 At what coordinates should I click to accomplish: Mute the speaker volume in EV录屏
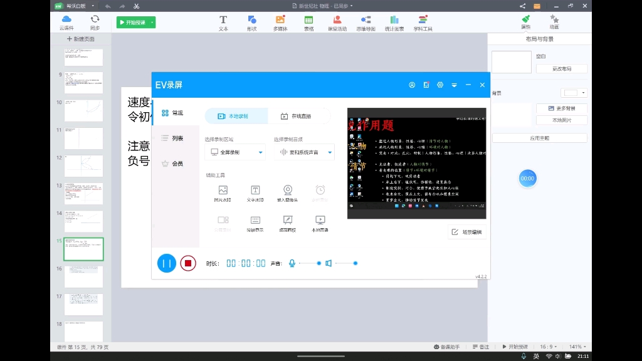[x=329, y=263]
